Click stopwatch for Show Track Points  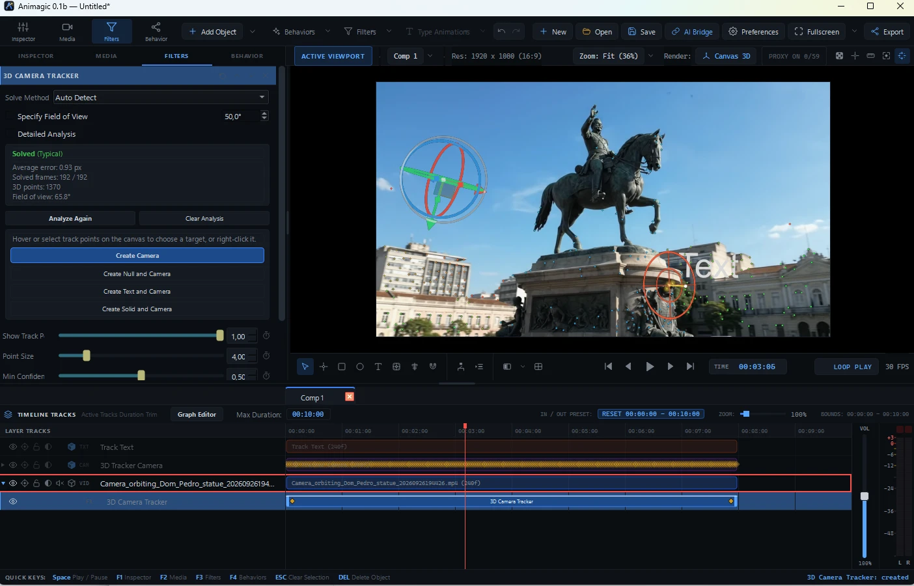coord(266,336)
